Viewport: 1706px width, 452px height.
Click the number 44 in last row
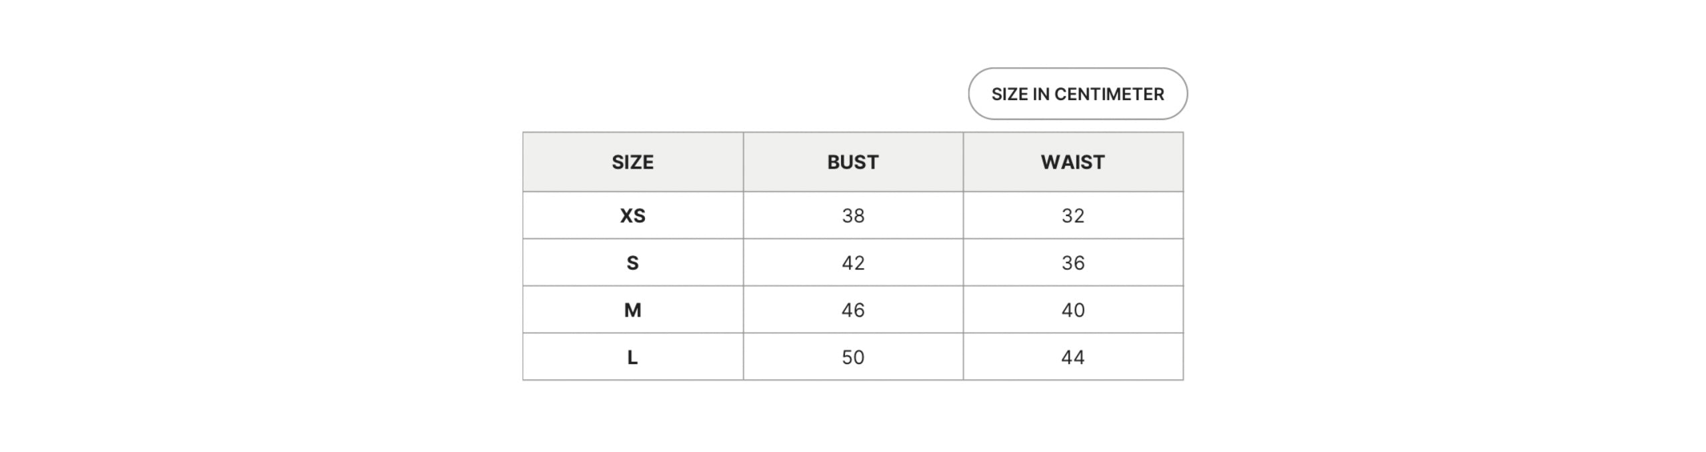click(1073, 357)
